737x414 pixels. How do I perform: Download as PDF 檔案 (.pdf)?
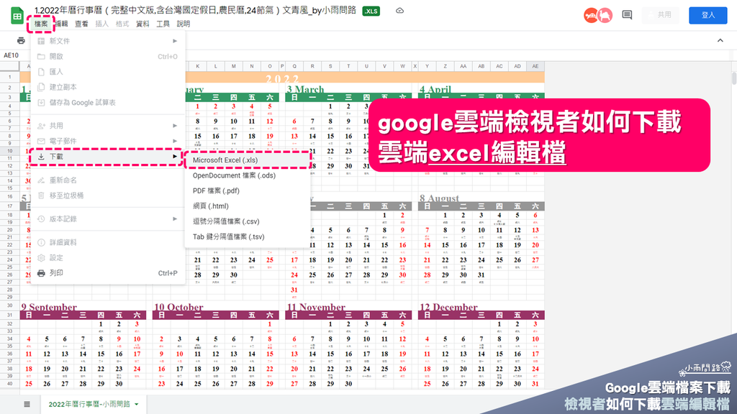pos(248,190)
